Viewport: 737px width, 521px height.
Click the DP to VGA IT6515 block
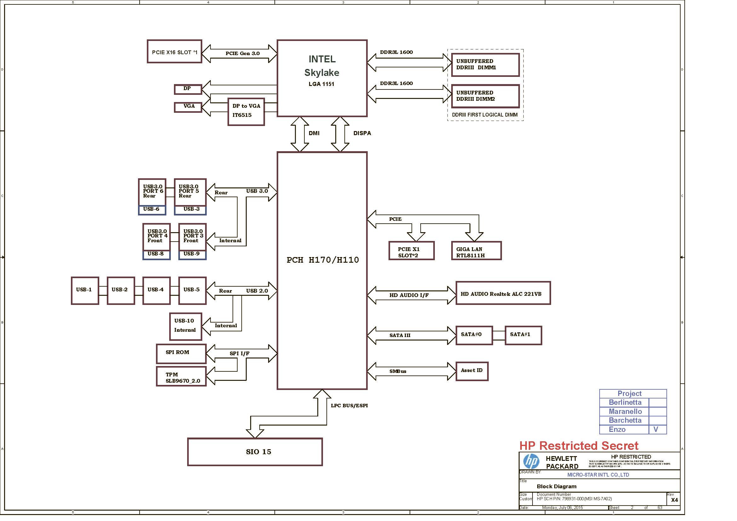[x=246, y=112]
